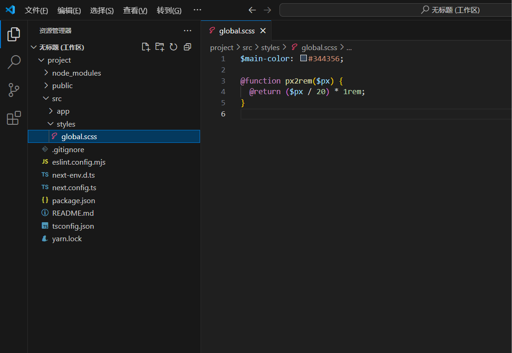This screenshot has width=512, height=353.
Task: Open the 查看(V) menu
Action: pyautogui.click(x=135, y=11)
